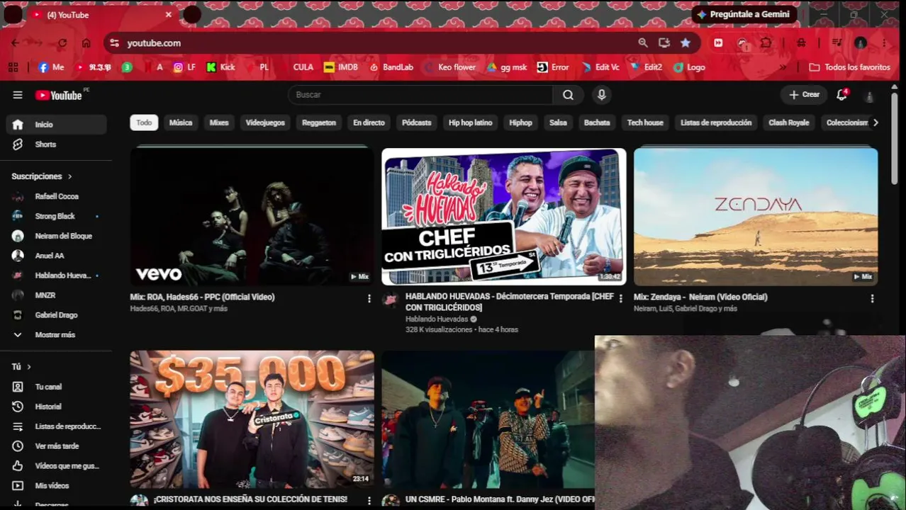Open options menu for PPC mix

(369, 299)
